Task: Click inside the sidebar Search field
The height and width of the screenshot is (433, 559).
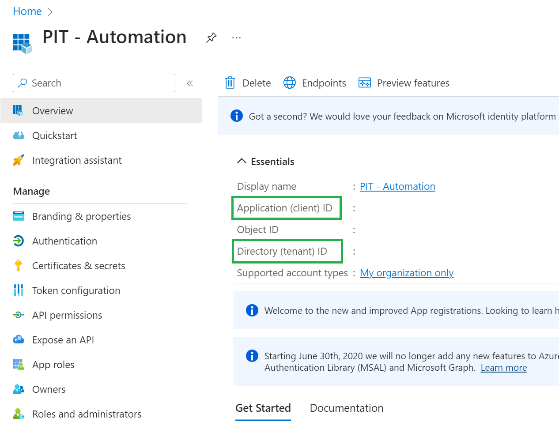Action: [x=94, y=83]
